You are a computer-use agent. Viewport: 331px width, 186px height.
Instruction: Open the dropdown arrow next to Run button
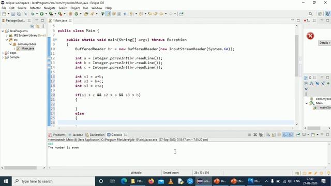click(46, 14)
